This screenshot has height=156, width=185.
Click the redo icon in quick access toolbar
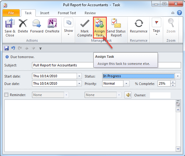(20, 48)
